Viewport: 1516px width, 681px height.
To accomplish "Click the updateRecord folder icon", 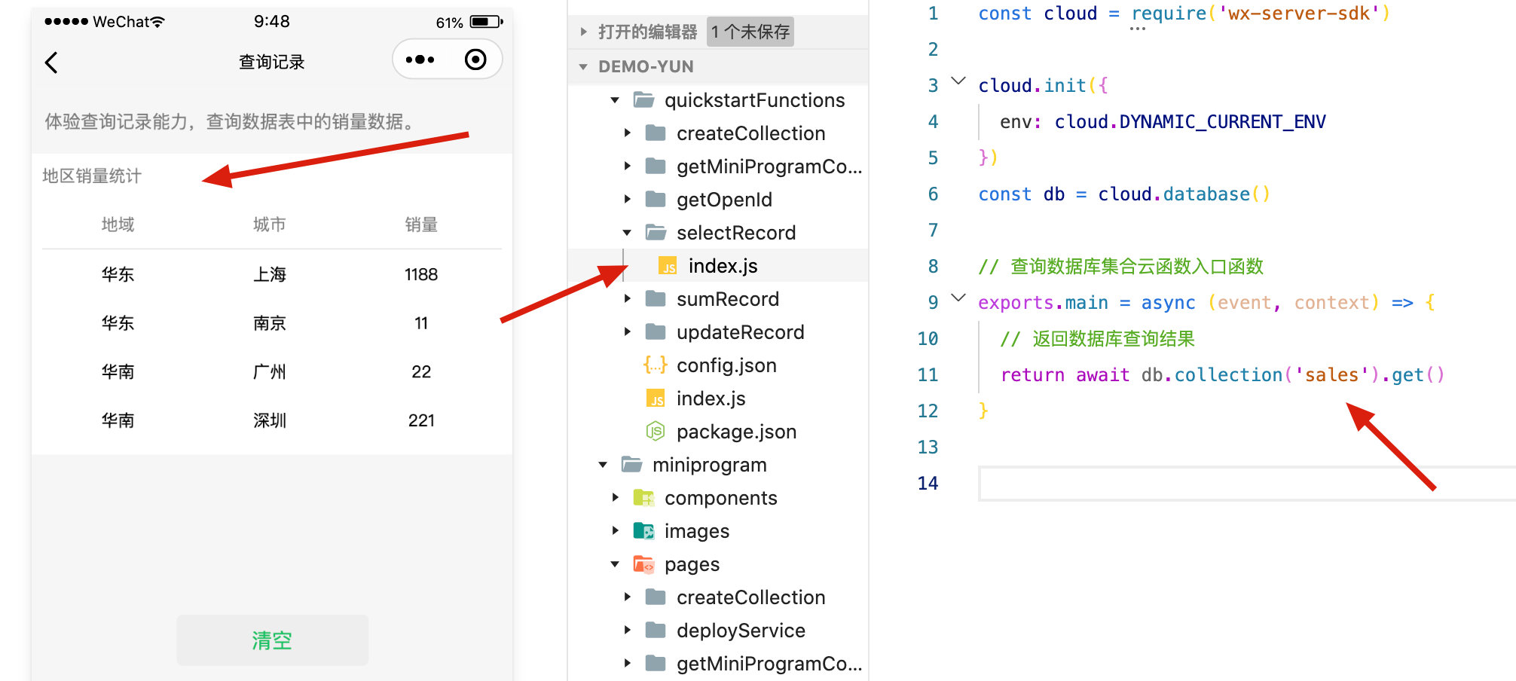I will click(x=656, y=331).
